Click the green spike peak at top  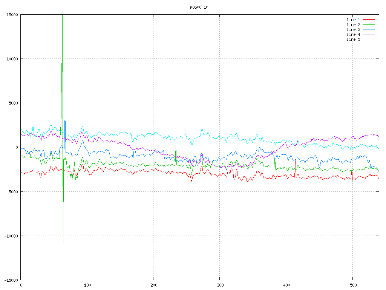62,15
